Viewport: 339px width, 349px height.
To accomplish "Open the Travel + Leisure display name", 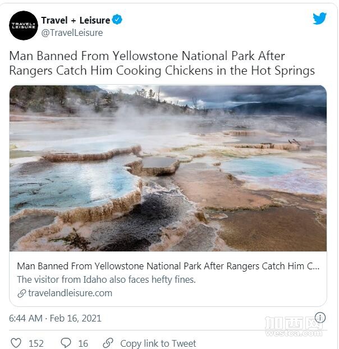I will [x=76, y=20].
